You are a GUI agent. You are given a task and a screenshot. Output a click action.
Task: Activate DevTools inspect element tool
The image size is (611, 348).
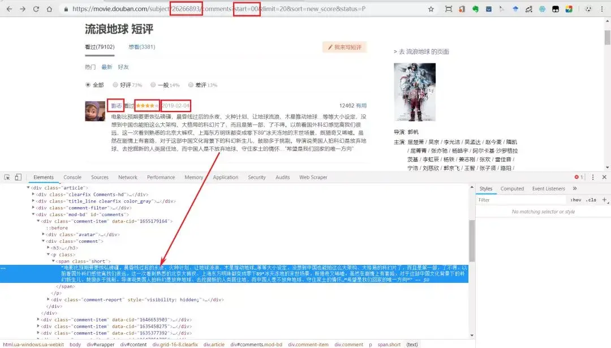[x=7, y=177]
